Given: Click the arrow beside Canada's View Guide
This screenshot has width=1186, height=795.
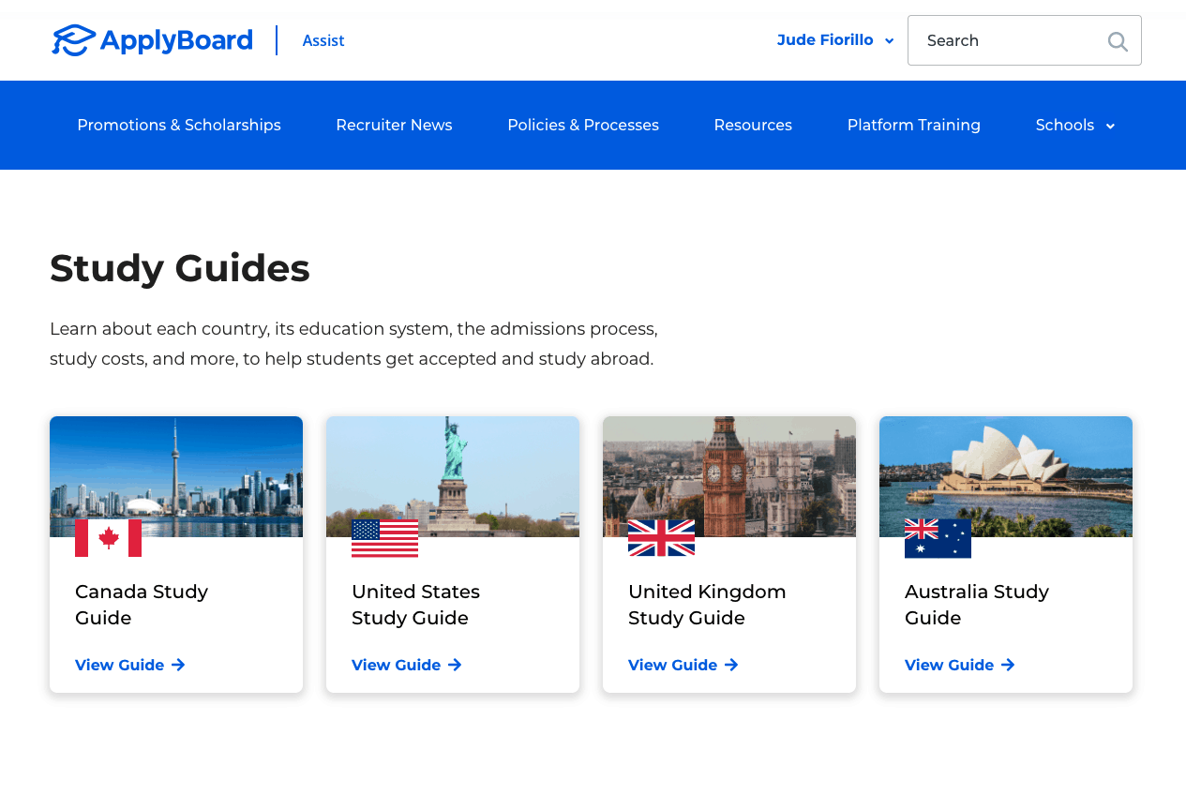Looking at the screenshot, I should pyautogui.click(x=180, y=665).
